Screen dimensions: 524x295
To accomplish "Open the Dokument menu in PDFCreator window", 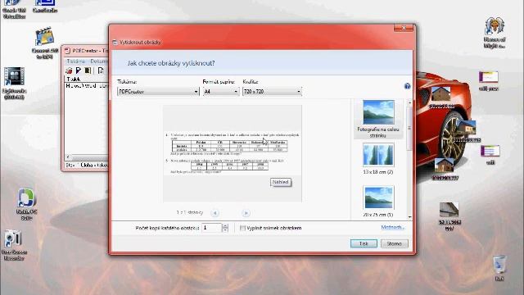I will [99, 61].
